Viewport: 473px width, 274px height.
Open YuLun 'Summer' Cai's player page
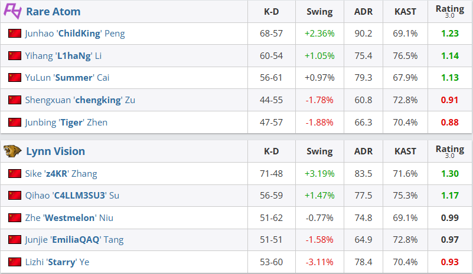67,78
